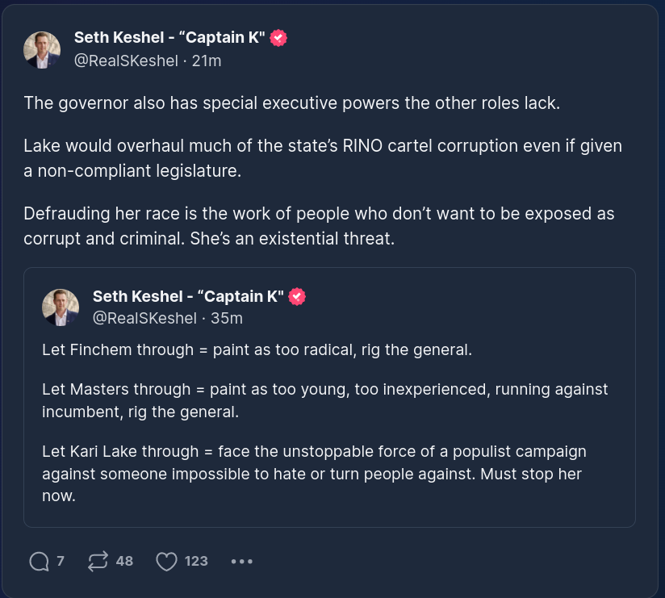Click the verified badge in the quoted post
The image size is (665, 598).
coord(297,296)
